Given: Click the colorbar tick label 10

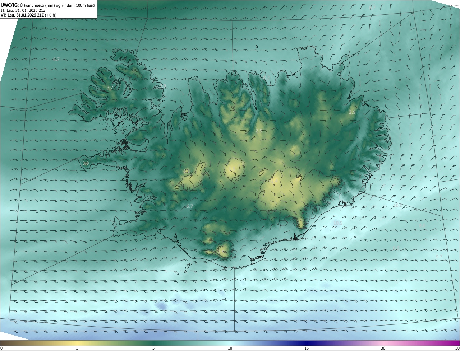Looking at the screenshot, I should coord(230,348).
